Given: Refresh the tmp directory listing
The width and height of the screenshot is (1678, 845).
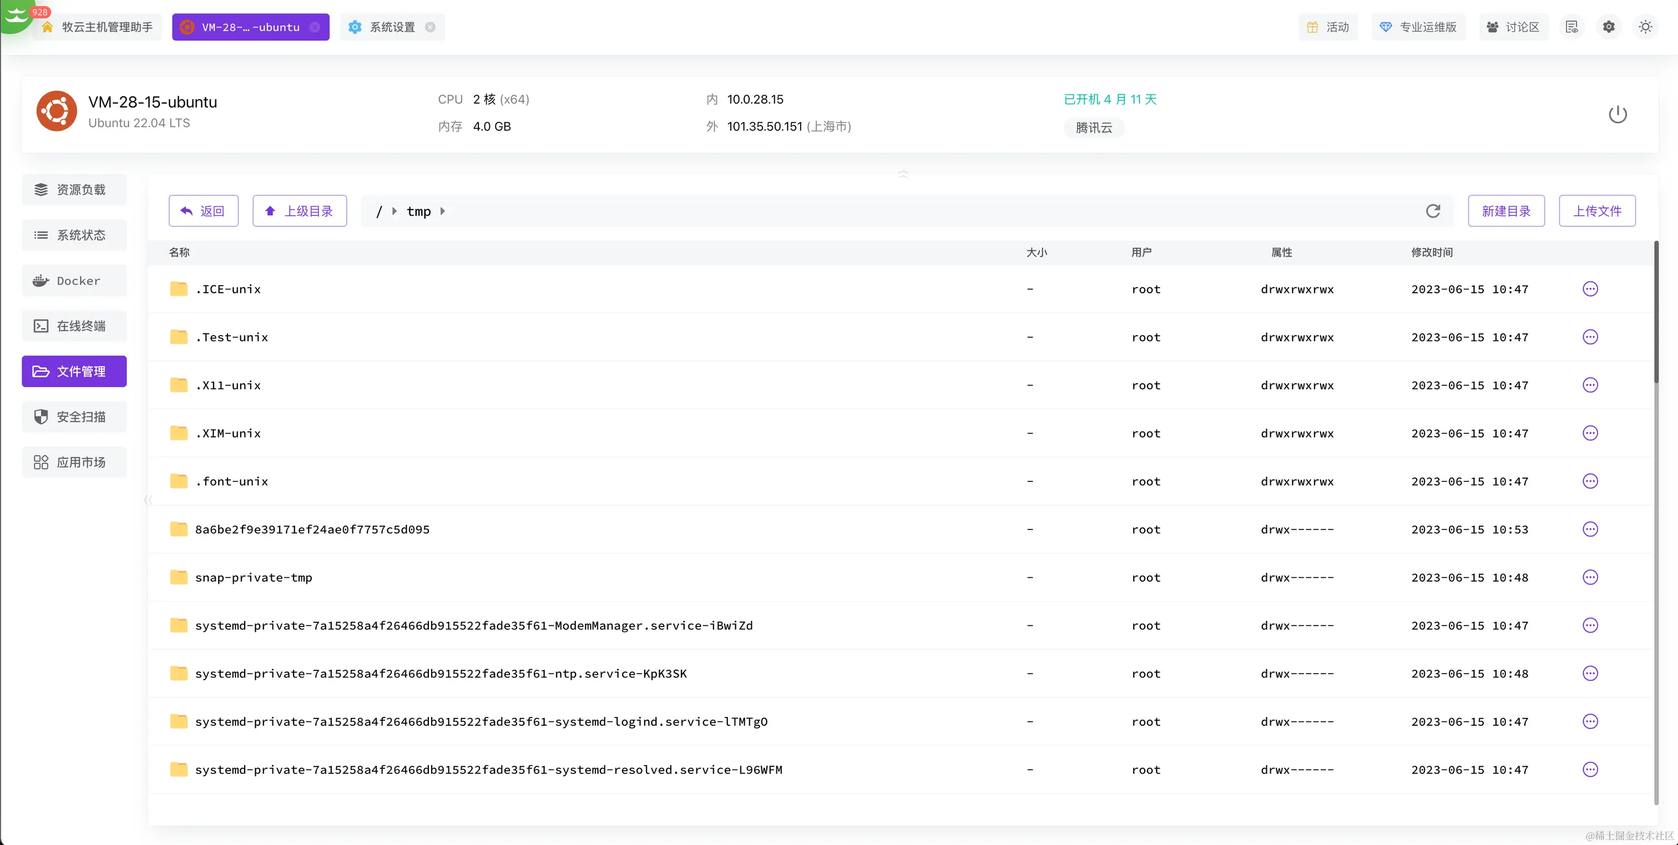Looking at the screenshot, I should tap(1432, 211).
